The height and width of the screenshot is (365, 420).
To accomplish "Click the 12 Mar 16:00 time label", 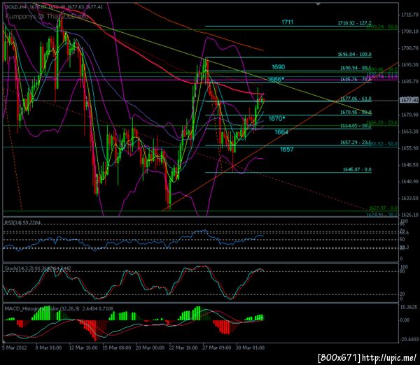I will pyautogui.click(x=83, y=348).
